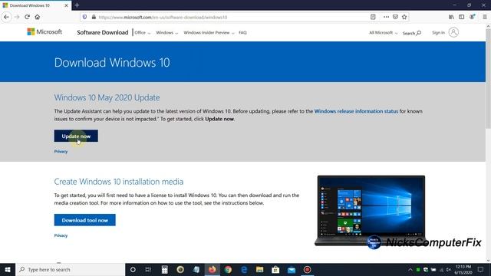Open a new tab with plus icon
The width and height of the screenshot is (491, 276).
point(77,5)
